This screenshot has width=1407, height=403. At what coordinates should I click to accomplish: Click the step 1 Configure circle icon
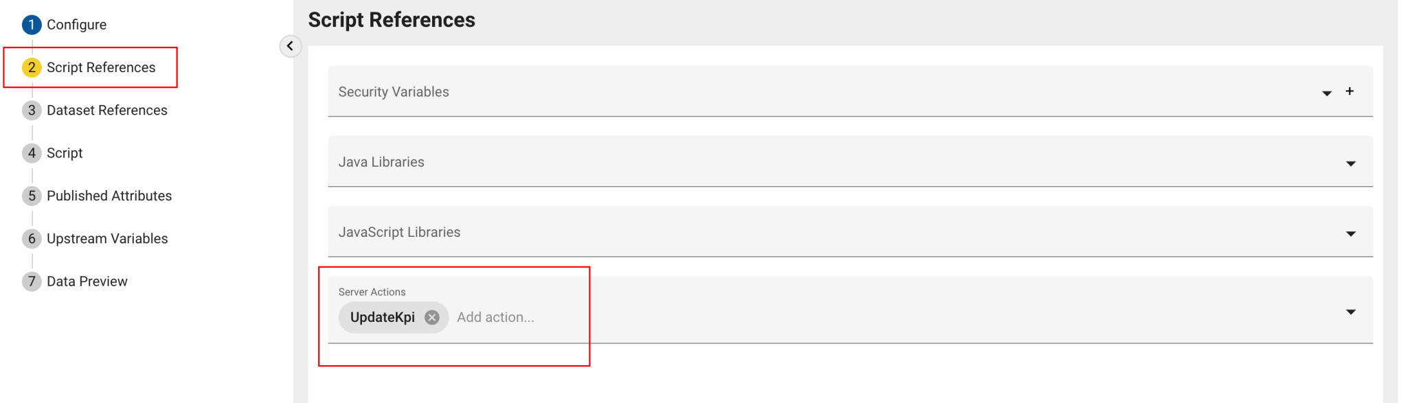32,24
